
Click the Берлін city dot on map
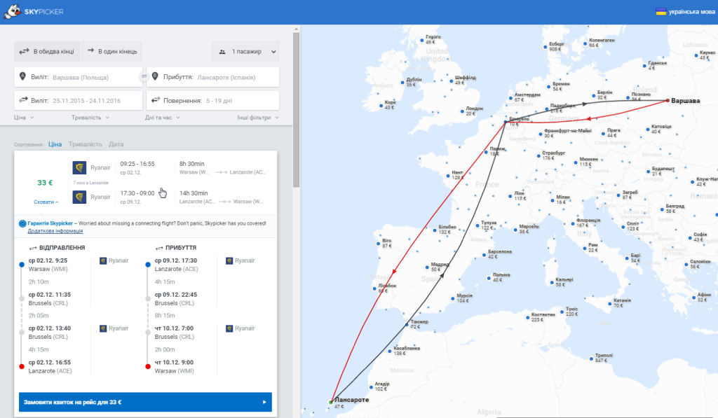click(x=593, y=96)
